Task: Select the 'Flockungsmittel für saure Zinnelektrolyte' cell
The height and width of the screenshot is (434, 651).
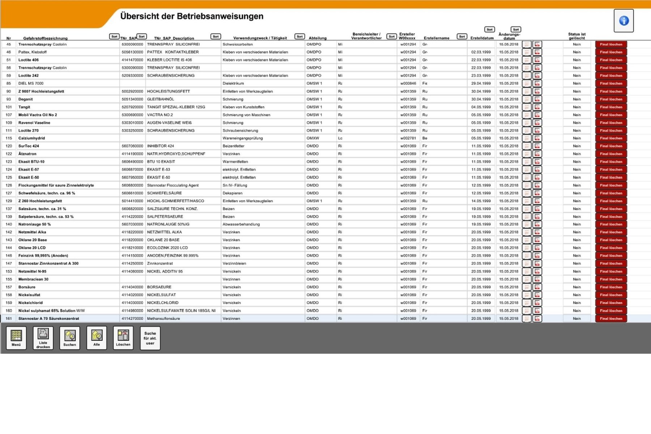Action: coord(68,185)
